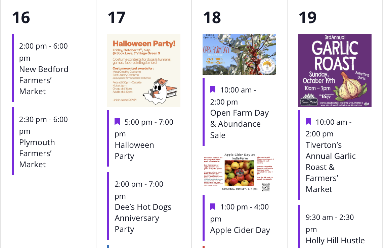The width and height of the screenshot is (387, 248).
Task: Open the Apple Cider Day flyer thumbnail
Action: pos(239,172)
